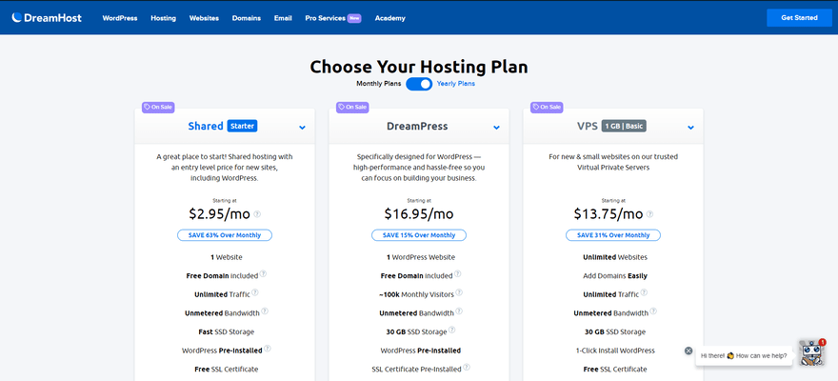Select the Yearly Plans label
Screen dimensions: 838x381
456,84
